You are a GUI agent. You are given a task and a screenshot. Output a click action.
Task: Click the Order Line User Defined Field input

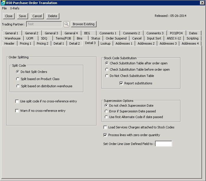(163, 144)
